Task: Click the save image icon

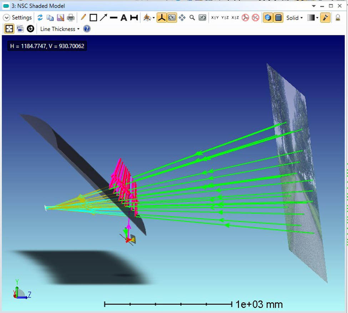Action: tap(60, 17)
